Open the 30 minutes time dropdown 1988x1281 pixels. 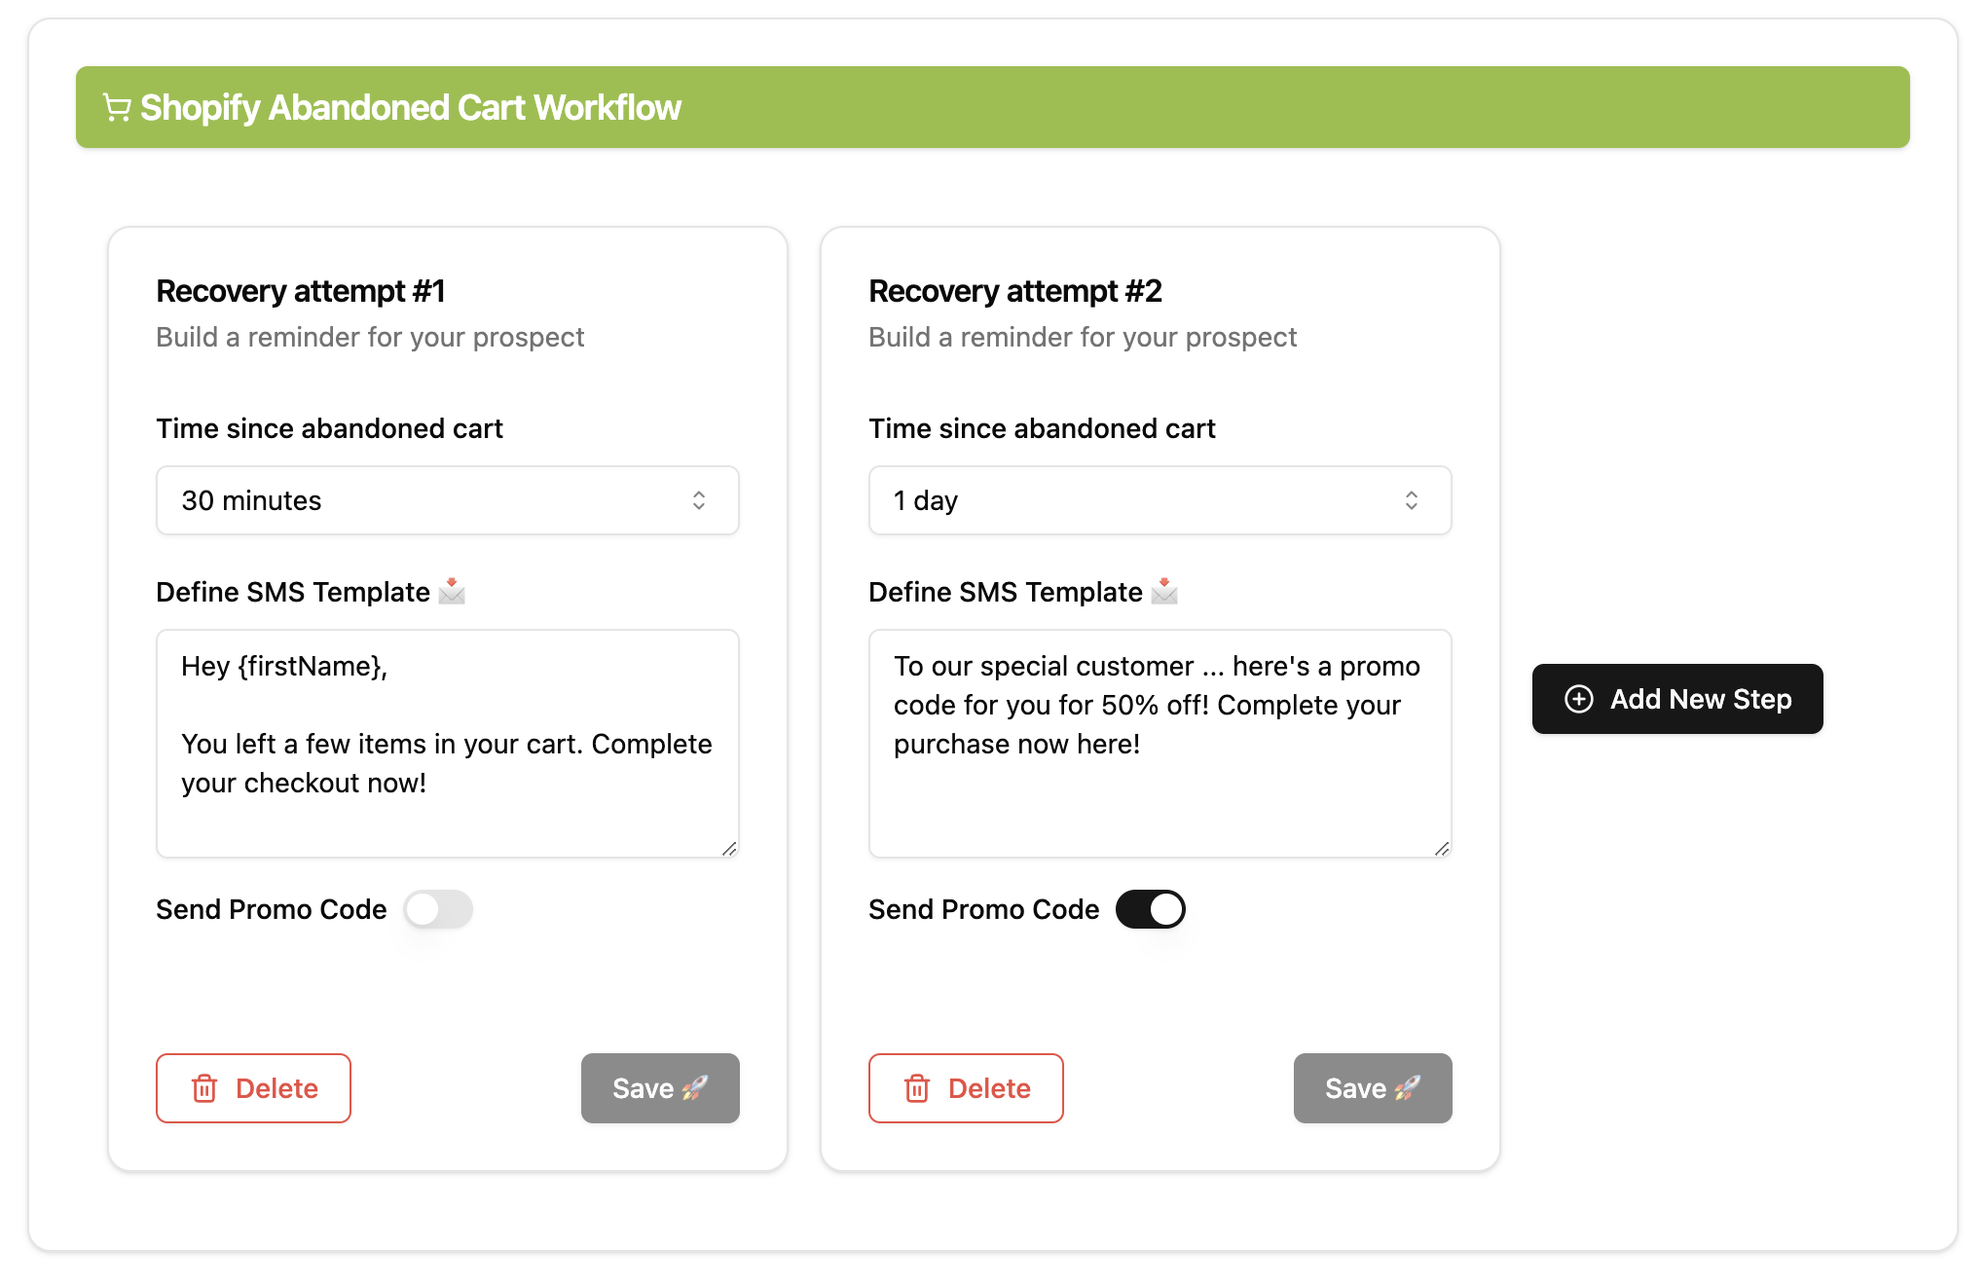coord(448,500)
